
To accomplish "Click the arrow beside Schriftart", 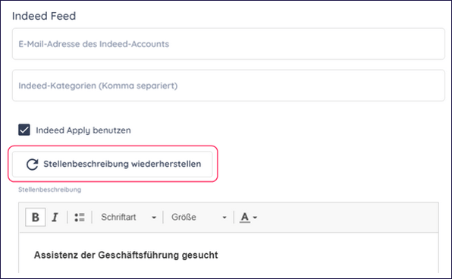I will pos(154,218).
